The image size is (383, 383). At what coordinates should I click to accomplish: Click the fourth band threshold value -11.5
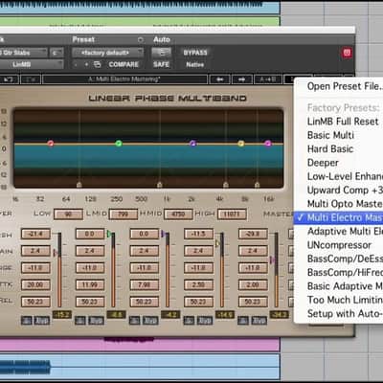pyautogui.click(x=198, y=234)
